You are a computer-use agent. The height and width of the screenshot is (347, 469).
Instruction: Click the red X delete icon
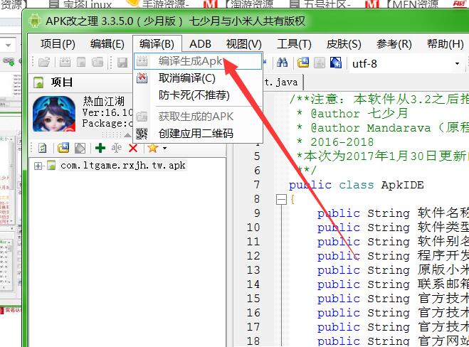132,148
